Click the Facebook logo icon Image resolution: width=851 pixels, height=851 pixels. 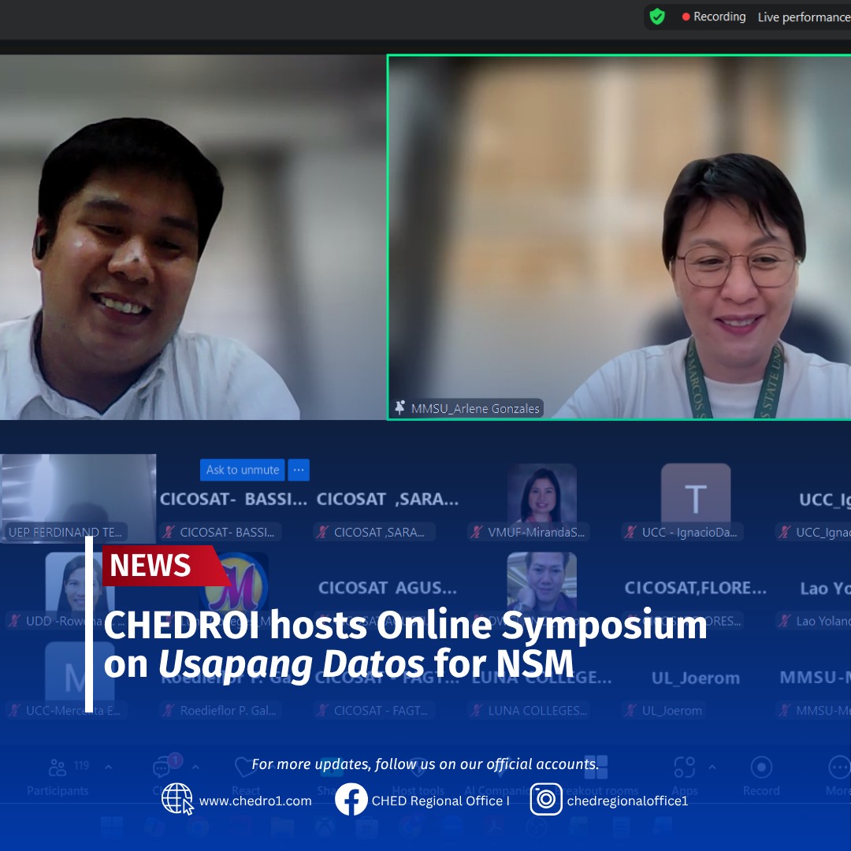click(351, 800)
